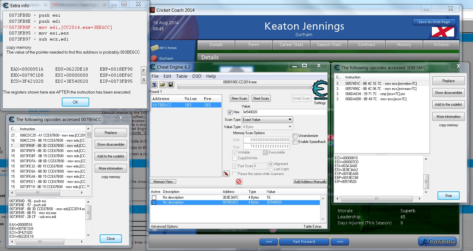Viewport: 473px width, 251px height.
Task: Expand the Table Extras section
Action: pos(312,226)
